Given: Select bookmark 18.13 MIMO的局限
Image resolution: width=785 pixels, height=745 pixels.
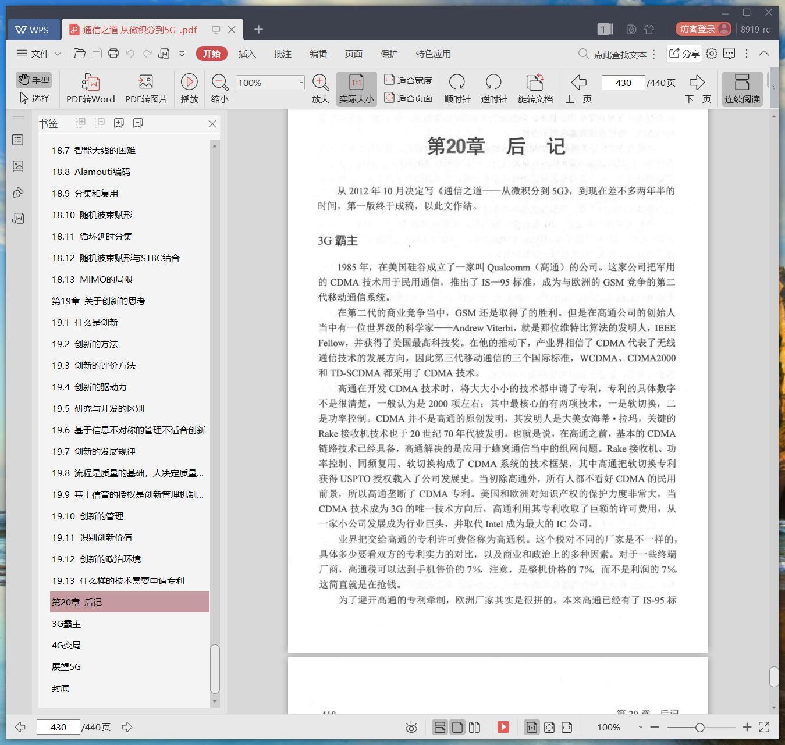Looking at the screenshot, I should pyautogui.click(x=92, y=279).
